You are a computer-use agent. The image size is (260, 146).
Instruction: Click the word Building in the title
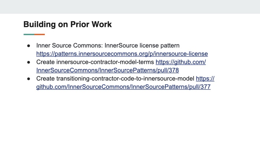[x=39, y=25]
